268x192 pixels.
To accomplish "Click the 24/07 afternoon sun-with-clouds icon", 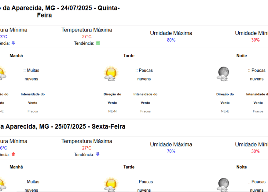I will coord(111,73).
